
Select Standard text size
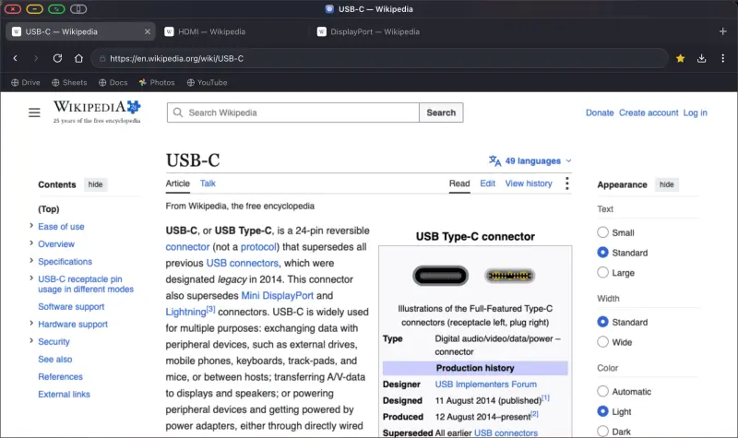[602, 253]
